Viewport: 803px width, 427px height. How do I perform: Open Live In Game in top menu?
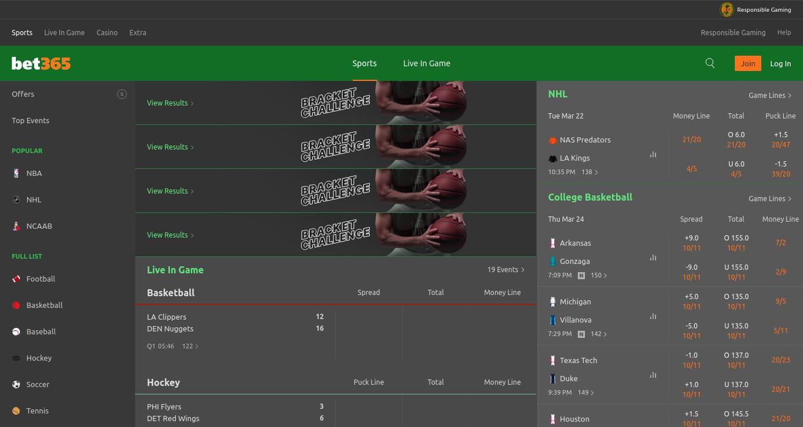click(64, 32)
